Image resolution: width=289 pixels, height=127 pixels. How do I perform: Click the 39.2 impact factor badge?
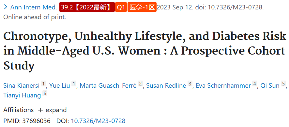pyautogui.click(x=87, y=7)
